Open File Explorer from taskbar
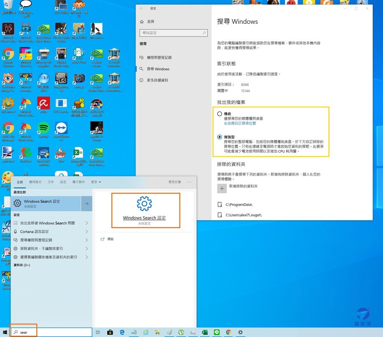Image resolution: width=383 pixels, height=337 pixels. tap(157, 332)
